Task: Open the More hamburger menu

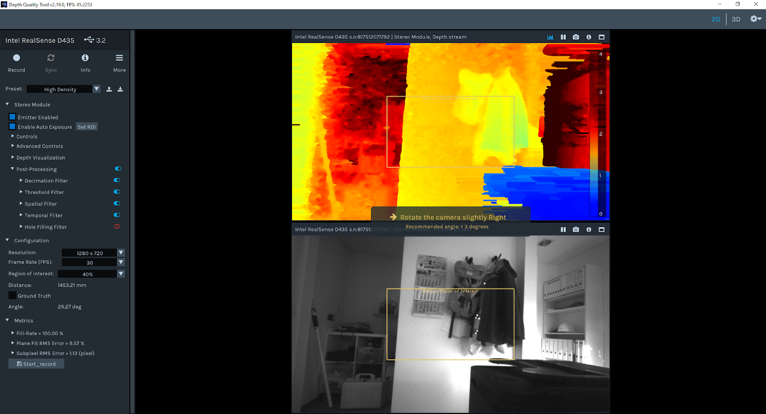Action: pyautogui.click(x=119, y=58)
